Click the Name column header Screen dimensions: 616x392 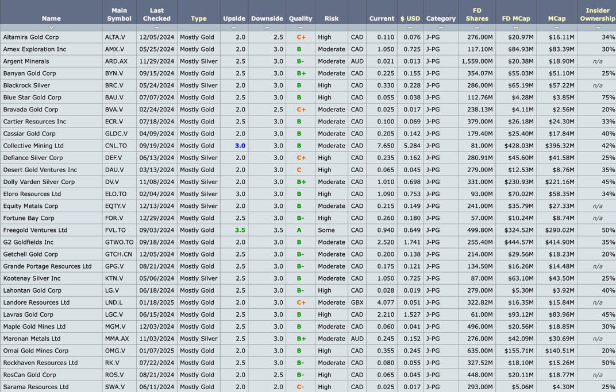click(x=51, y=18)
